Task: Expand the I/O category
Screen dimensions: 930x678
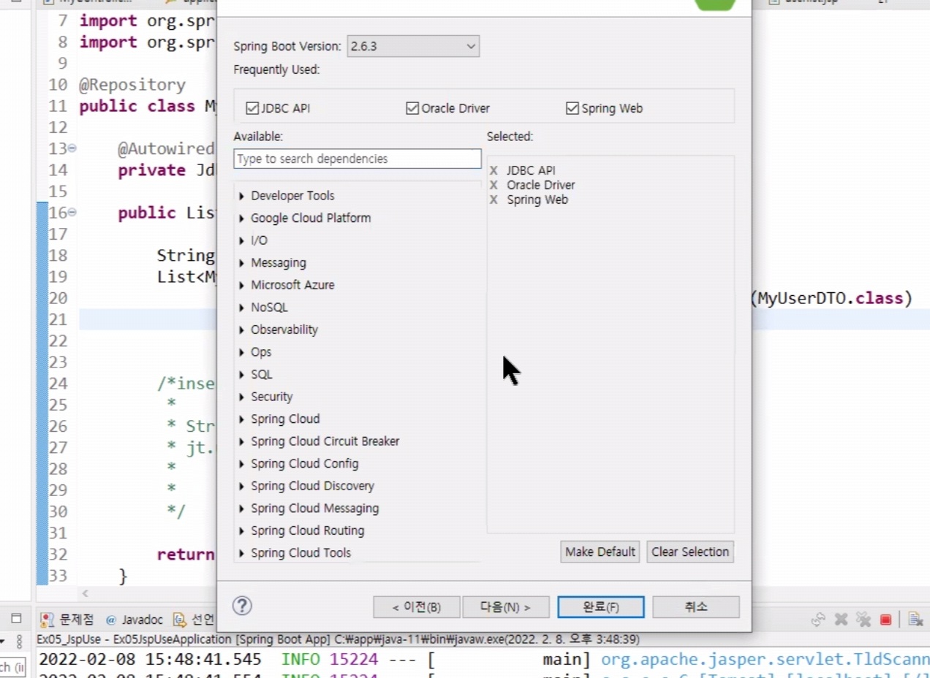Action: pyautogui.click(x=241, y=240)
